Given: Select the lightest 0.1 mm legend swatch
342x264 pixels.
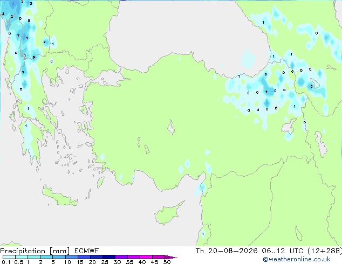Looking at the screenshot, I should [x=9, y=257].
